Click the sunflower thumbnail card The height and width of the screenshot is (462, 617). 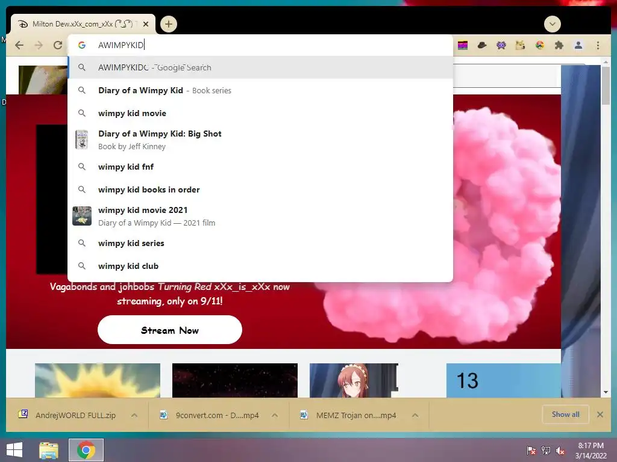pos(98,380)
